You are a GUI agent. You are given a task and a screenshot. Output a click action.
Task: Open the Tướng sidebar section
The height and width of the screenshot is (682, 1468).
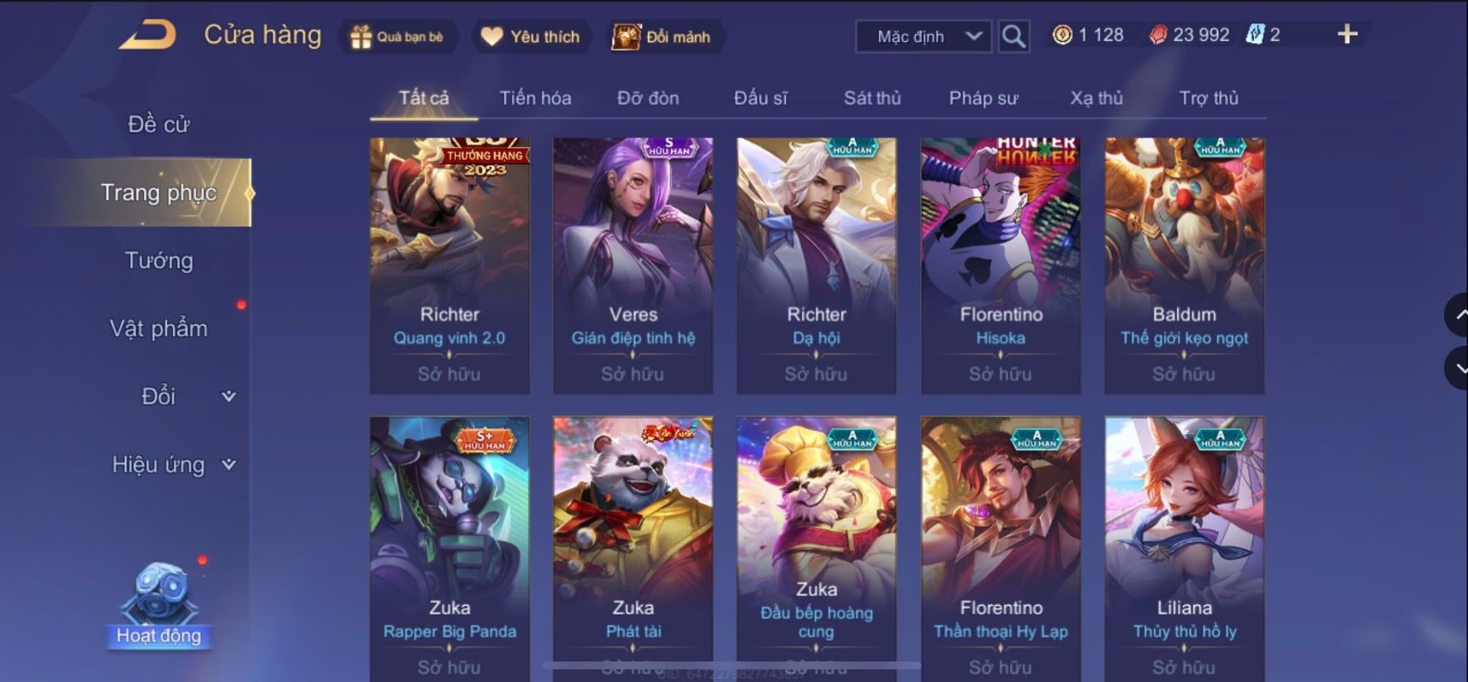(x=159, y=260)
